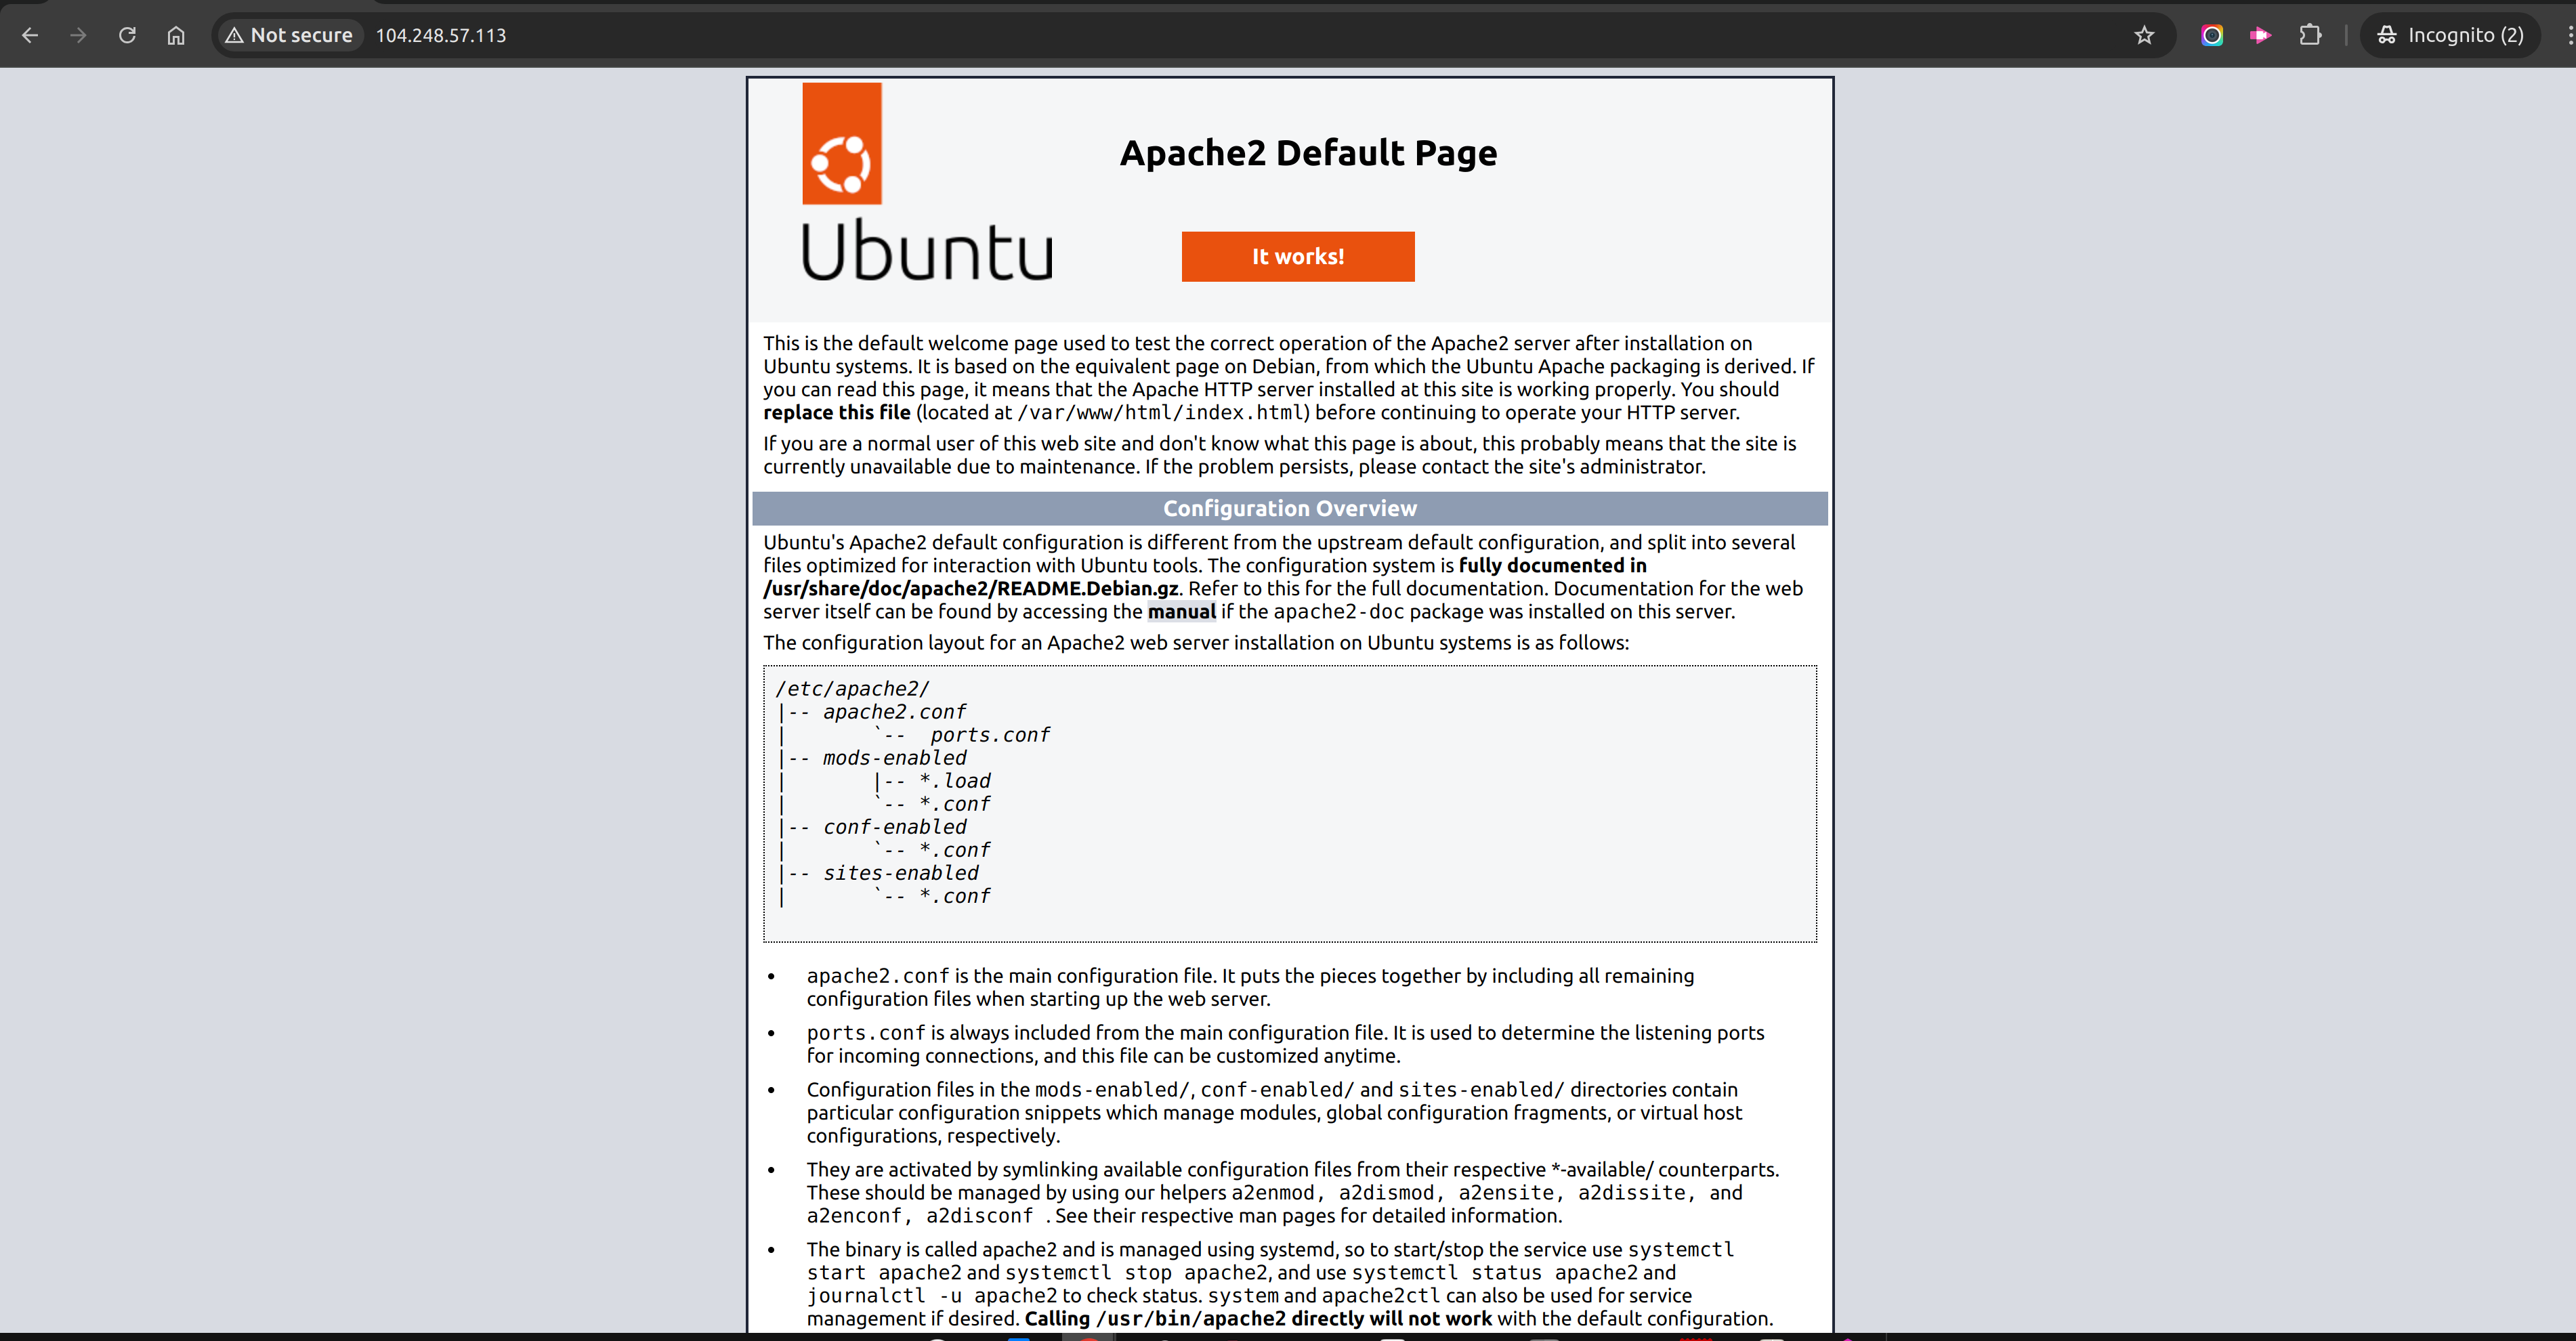
Task: Click the "Configuration Overview" section header
Action: click(1290, 508)
